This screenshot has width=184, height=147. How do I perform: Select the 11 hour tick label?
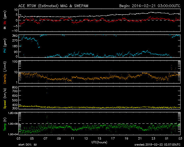(72, 138)
